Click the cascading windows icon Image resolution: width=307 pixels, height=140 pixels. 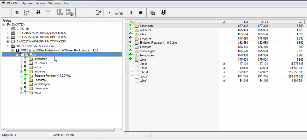[x=152, y=12]
